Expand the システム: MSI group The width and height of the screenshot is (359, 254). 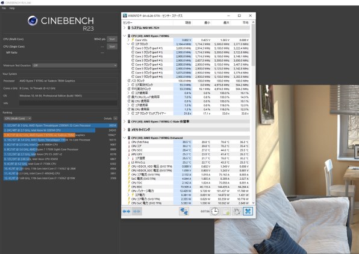tap(124, 28)
